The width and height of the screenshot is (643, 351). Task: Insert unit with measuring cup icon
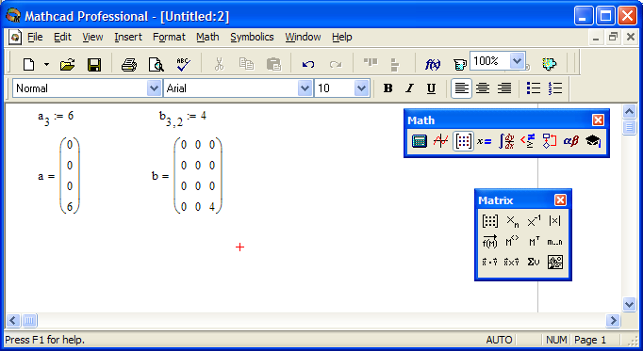click(x=460, y=65)
